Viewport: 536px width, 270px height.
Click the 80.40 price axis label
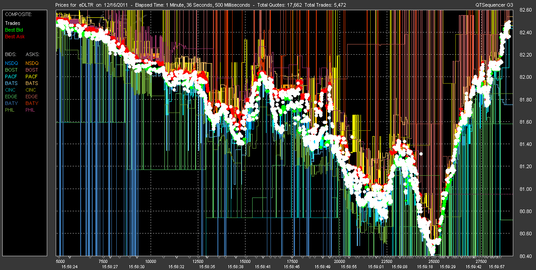[526, 256]
